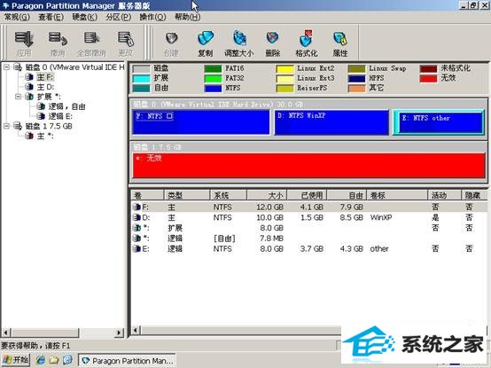Click the 开始 Start button
Image resolution: width=491 pixels, height=368 pixels.
coord(16,359)
